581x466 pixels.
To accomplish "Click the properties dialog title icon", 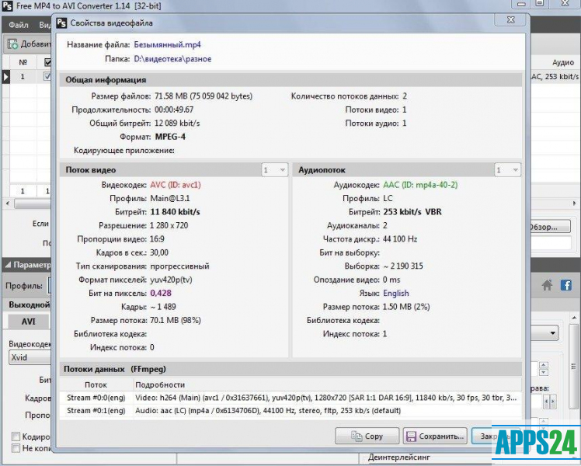I will tap(61, 23).
